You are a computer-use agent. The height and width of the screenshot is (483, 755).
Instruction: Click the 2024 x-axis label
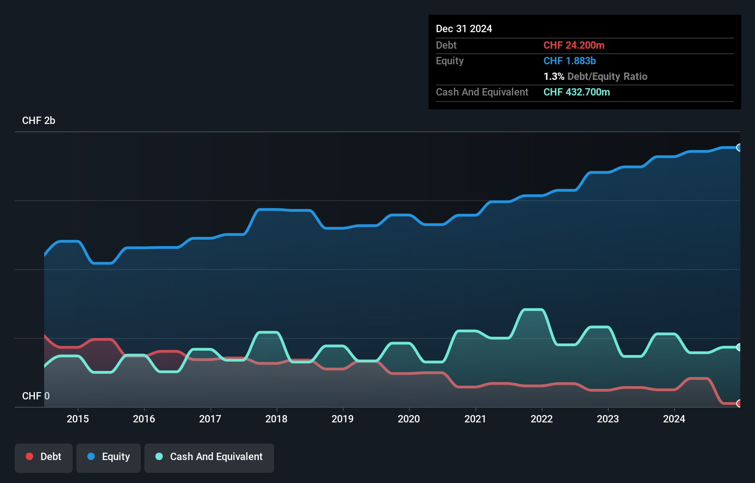(674, 419)
